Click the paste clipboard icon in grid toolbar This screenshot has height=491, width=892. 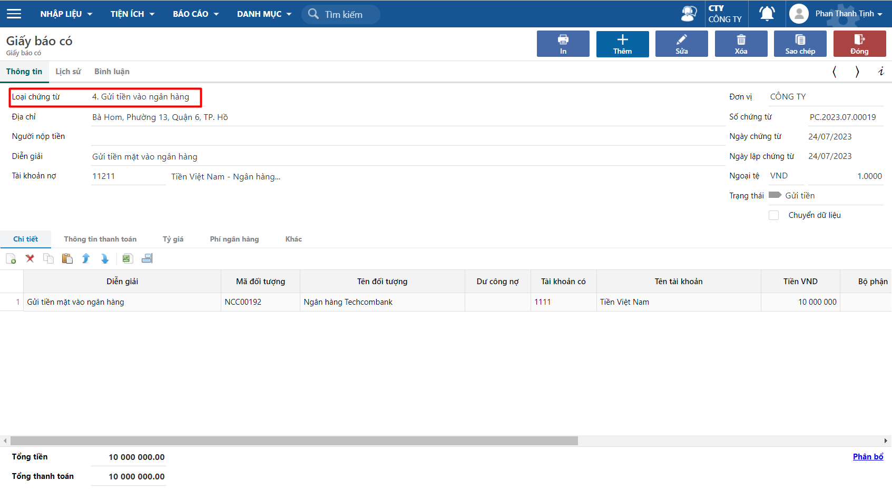point(67,258)
